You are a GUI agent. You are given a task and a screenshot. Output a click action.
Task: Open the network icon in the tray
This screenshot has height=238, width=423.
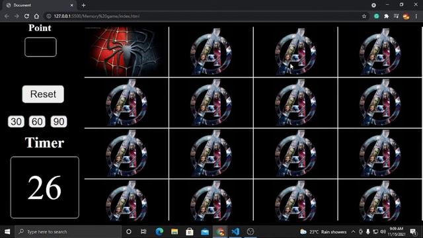(x=375, y=231)
